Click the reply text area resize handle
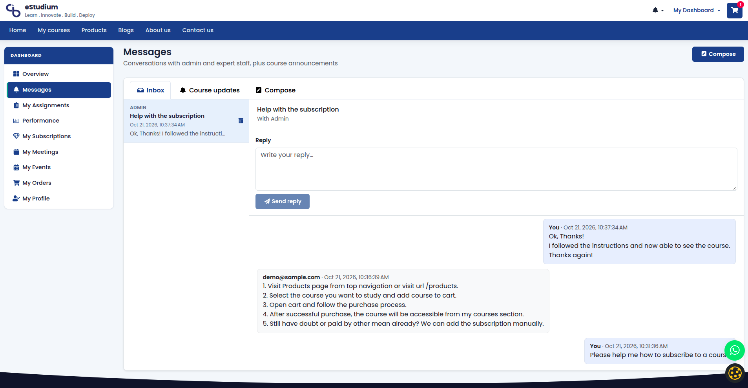 click(735, 188)
